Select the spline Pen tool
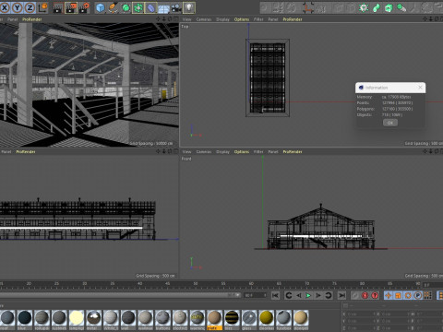 click(x=114, y=7)
